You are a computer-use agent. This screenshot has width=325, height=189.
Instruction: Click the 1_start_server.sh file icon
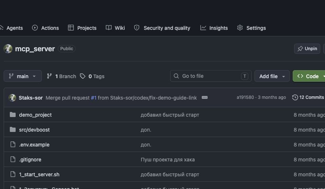coord(13,174)
